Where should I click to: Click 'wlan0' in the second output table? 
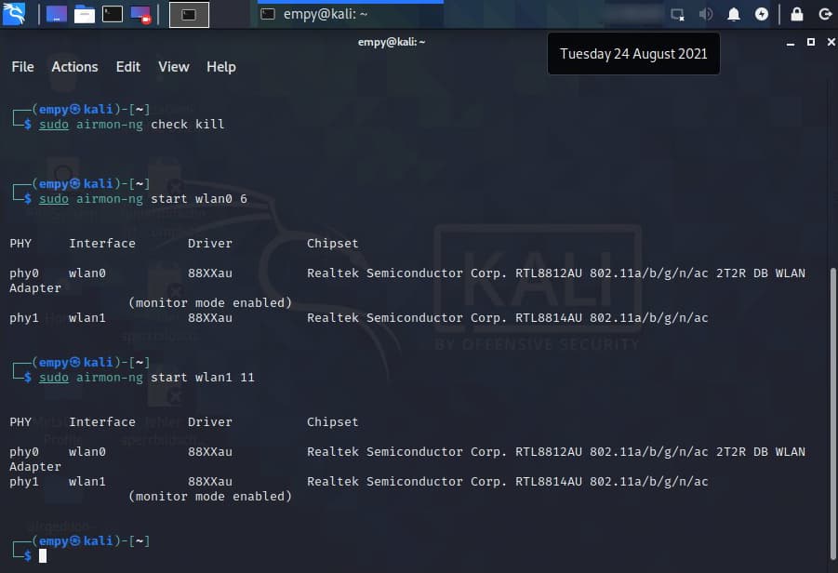pos(87,452)
